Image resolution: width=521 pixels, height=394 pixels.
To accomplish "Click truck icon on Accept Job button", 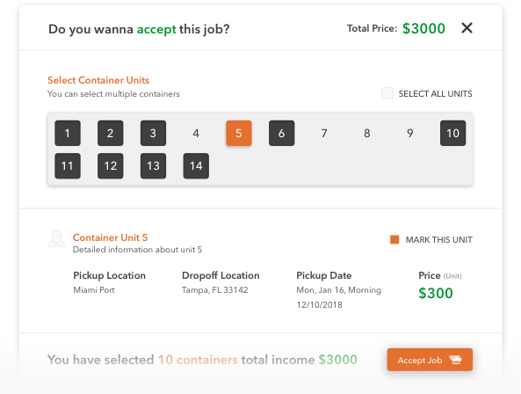I will point(455,360).
